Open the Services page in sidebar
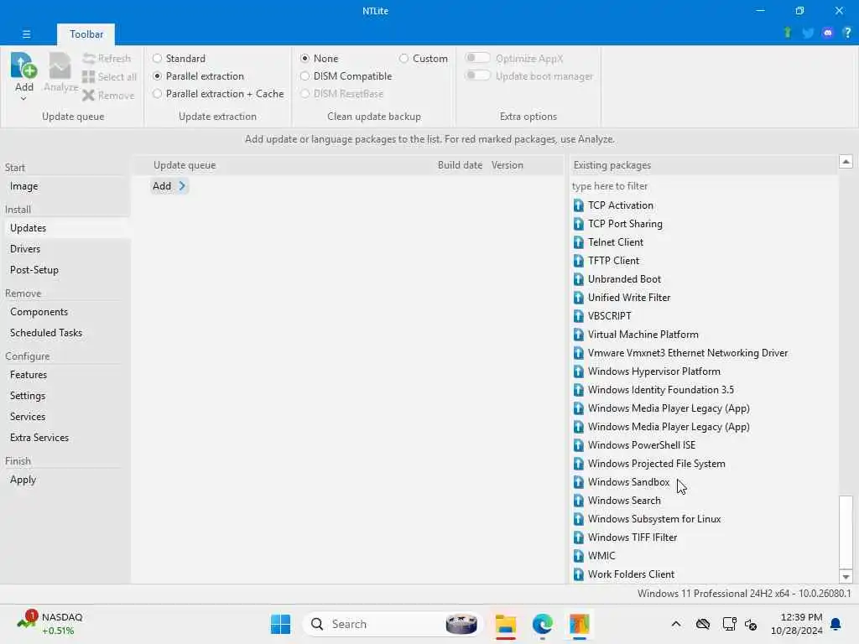 tap(28, 417)
